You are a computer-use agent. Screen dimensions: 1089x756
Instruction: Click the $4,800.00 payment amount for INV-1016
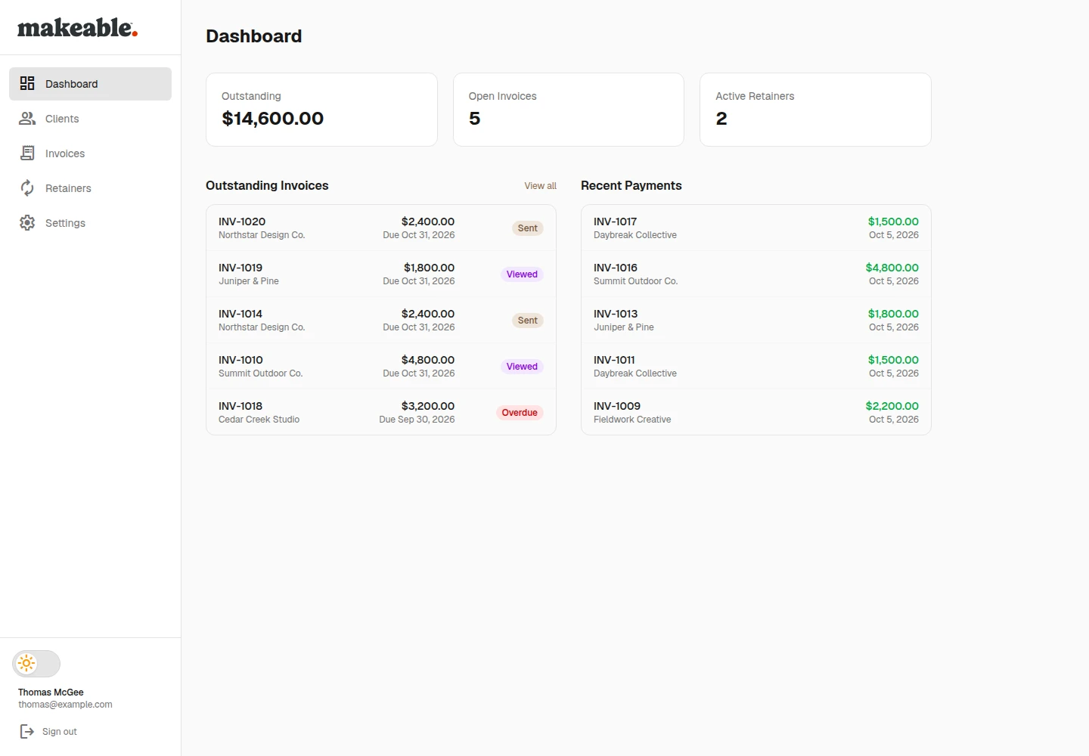pos(892,268)
